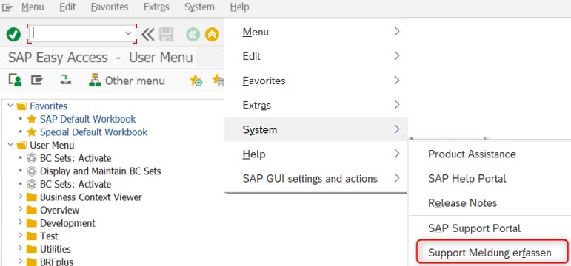Viewport: 571px width, 266px height.
Task: Open the Edit item in the menu bar
Action: click(x=67, y=7)
